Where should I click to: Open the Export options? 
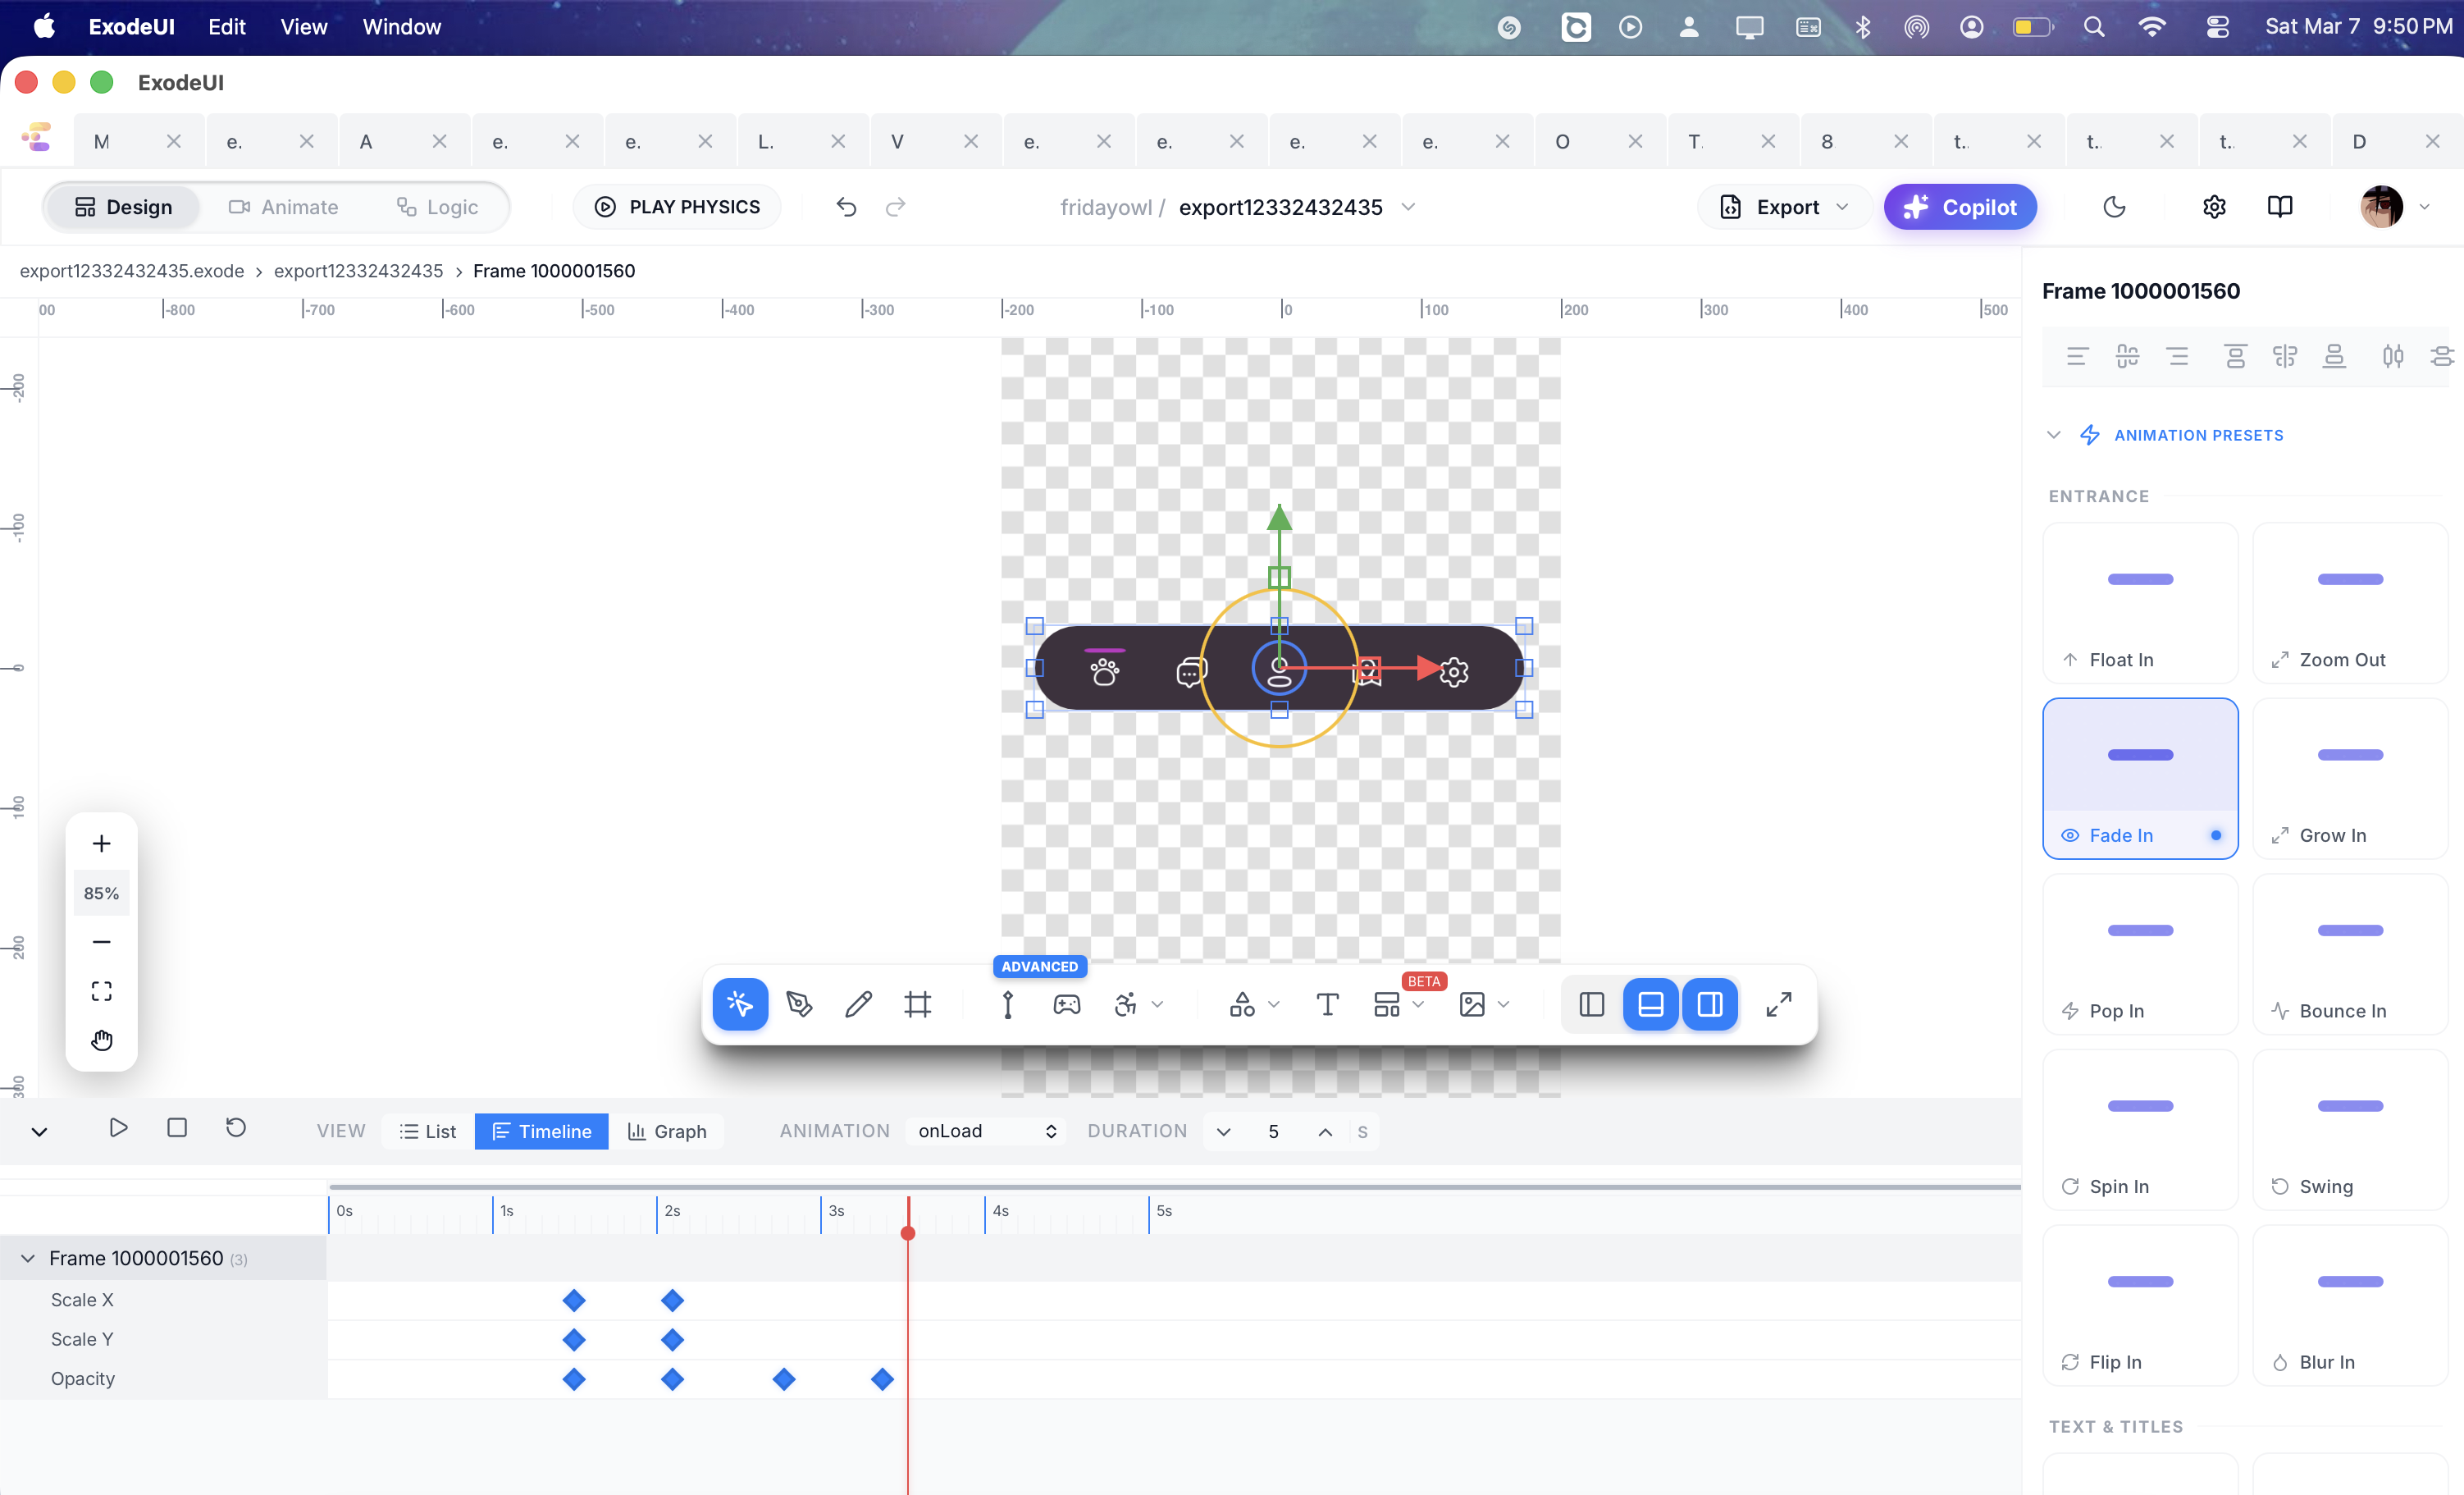click(x=1784, y=206)
